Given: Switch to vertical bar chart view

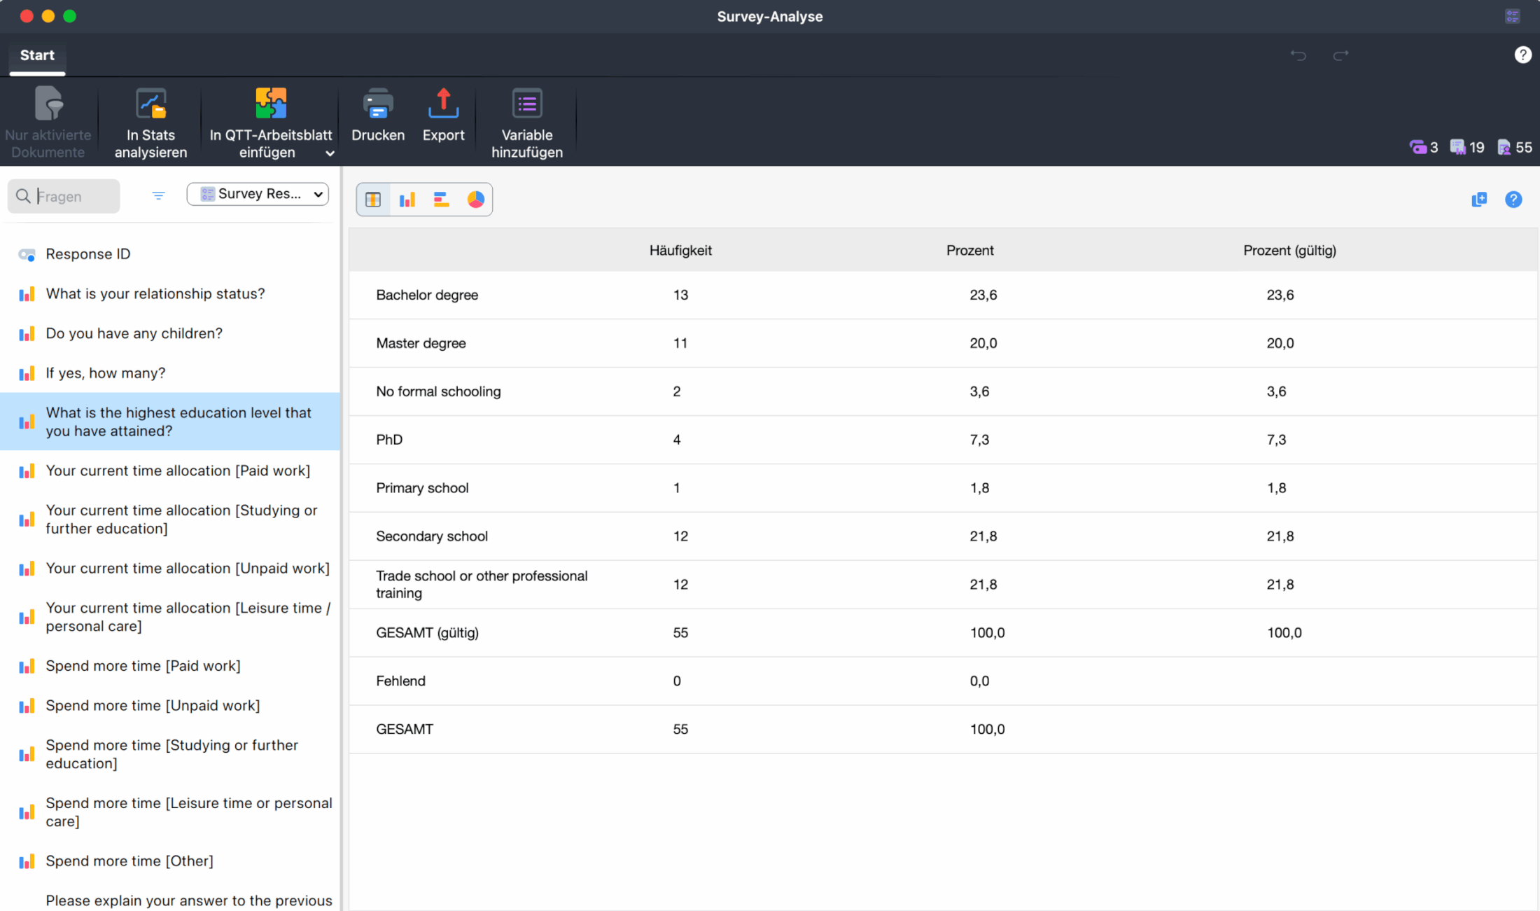Looking at the screenshot, I should 407,200.
